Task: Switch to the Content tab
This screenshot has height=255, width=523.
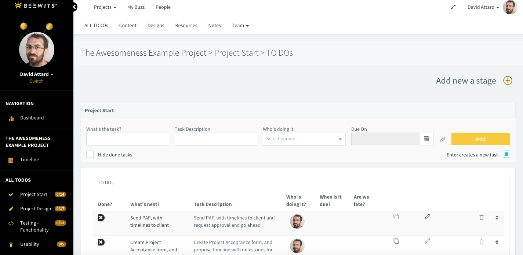Action: click(x=128, y=26)
